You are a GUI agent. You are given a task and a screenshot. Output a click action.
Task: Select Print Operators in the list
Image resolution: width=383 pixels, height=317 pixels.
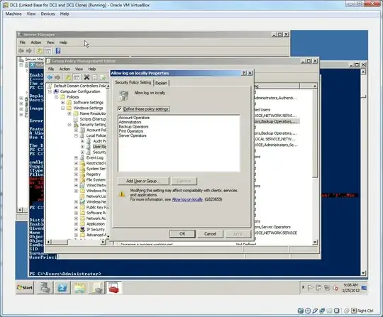tap(131, 131)
